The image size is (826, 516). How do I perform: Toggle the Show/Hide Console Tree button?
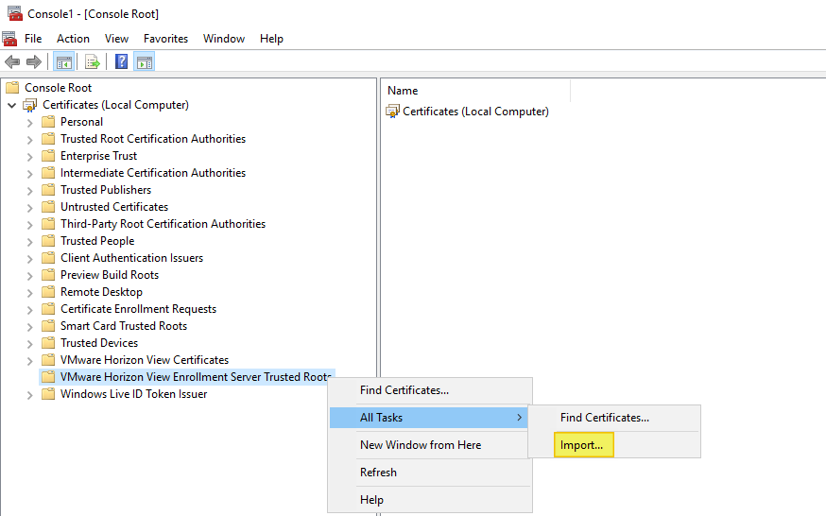pos(64,62)
